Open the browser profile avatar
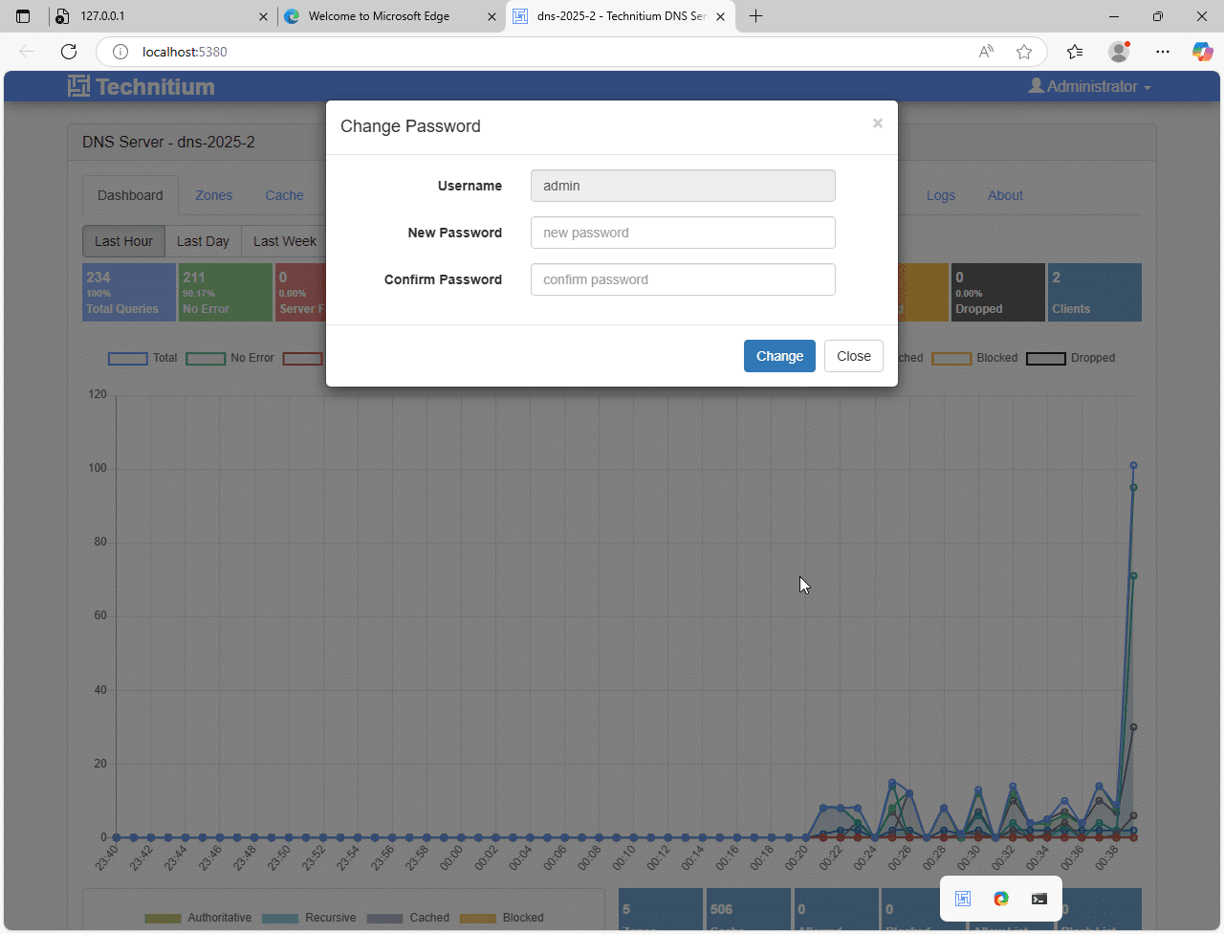 click(x=1119, y=52)
